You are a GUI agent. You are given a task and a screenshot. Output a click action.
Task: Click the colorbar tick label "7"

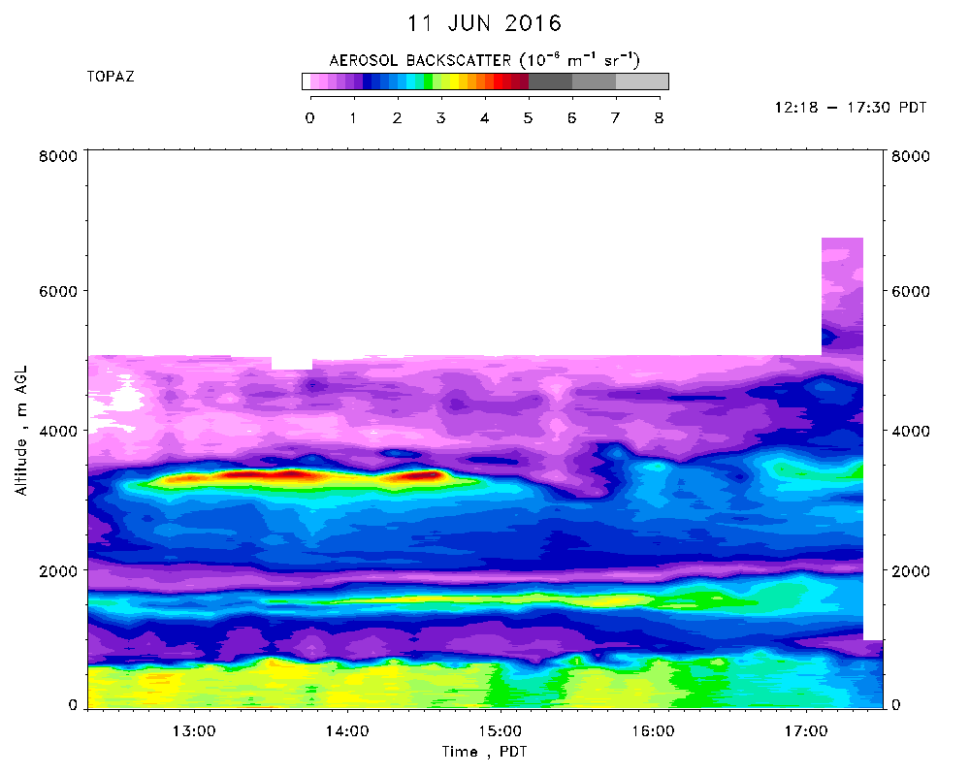click(x=615, y=118)
